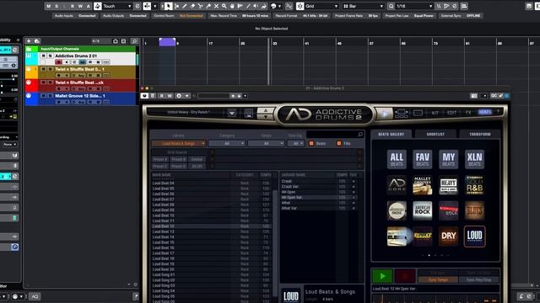Image resolution: width=540 pixels, height=303 pixels.
Task: Select the Mute X tool
Action: coord(216,6)
